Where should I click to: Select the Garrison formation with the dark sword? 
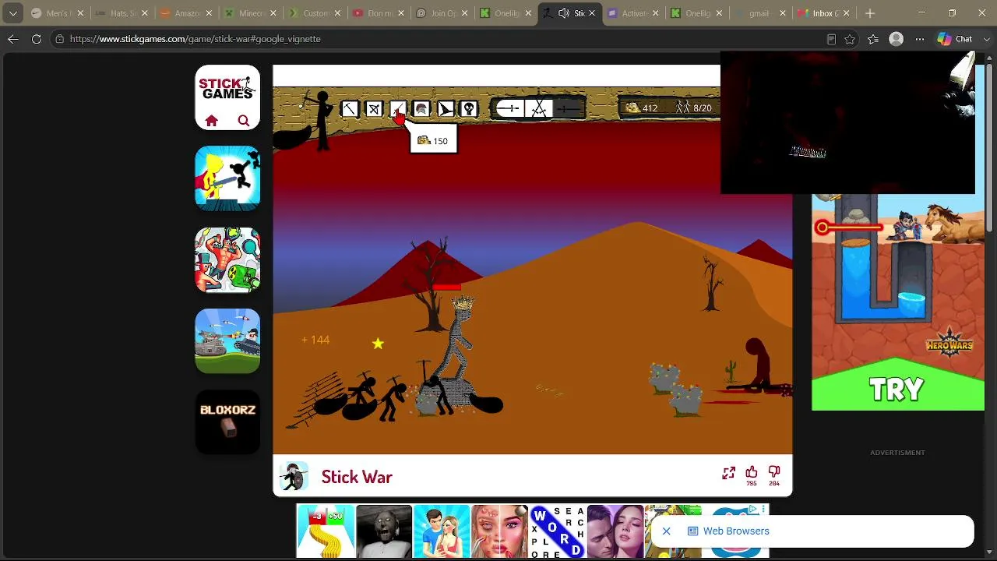pyautogui.click(x=569, y=109)
